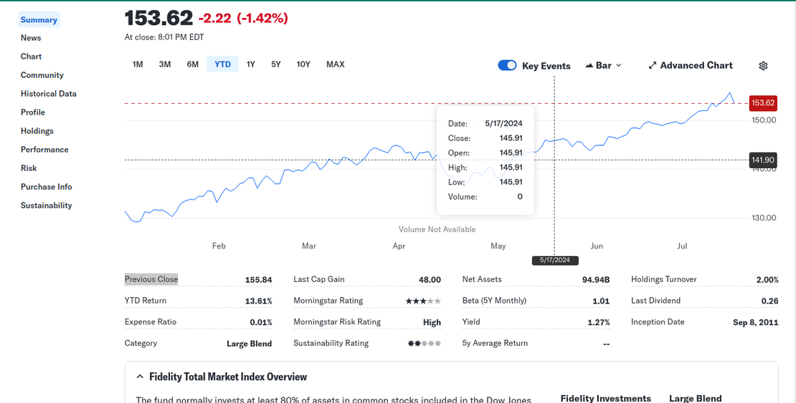Collapse Fidelity Total Market Index Overview section

pos(140,377)
